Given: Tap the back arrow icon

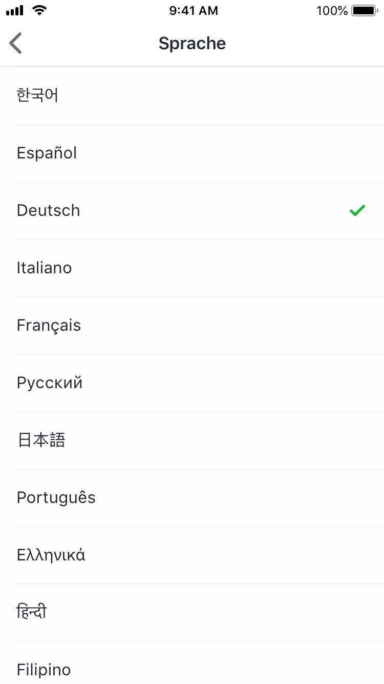Looking at the screenshot, I should tap(16, 43).
